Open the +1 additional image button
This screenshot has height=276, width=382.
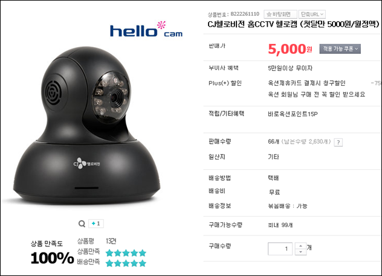click(96, 223)
